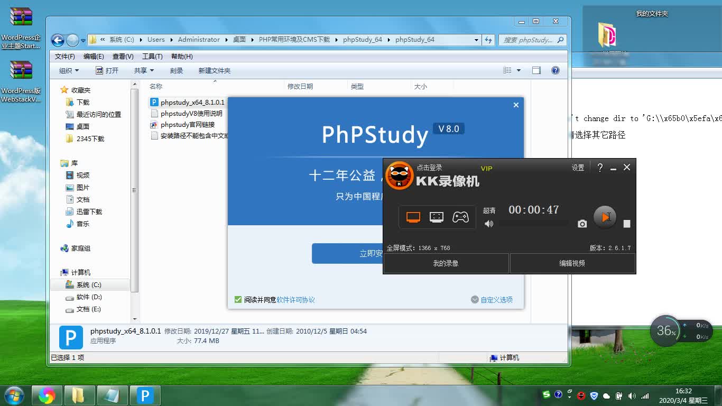Select 视频 library in navigation pane
Screen dimensions: 722x406
(77, 176)
